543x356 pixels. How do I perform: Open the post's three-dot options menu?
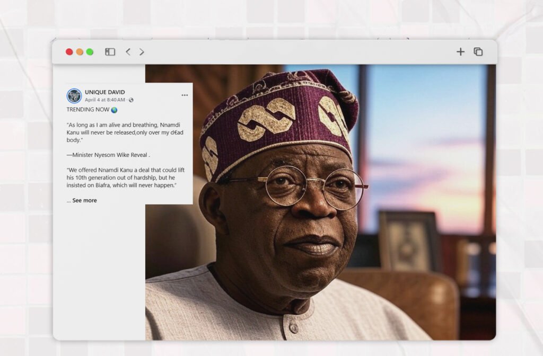pyautogui.click(x=185, y=95)
